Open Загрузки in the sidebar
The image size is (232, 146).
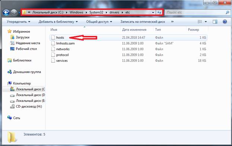(22, 37)
